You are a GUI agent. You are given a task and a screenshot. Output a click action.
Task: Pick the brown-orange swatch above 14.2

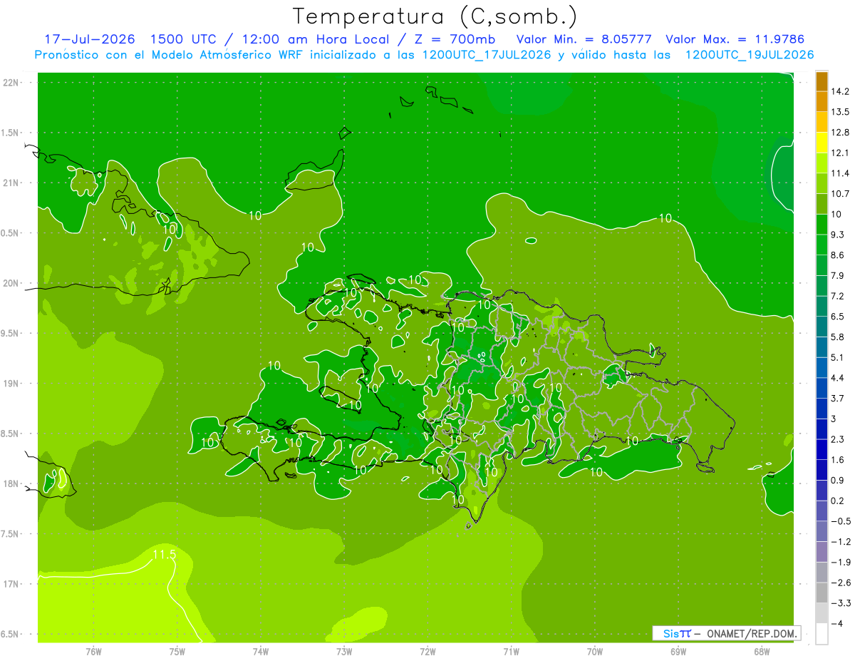[x=822, y=81]
